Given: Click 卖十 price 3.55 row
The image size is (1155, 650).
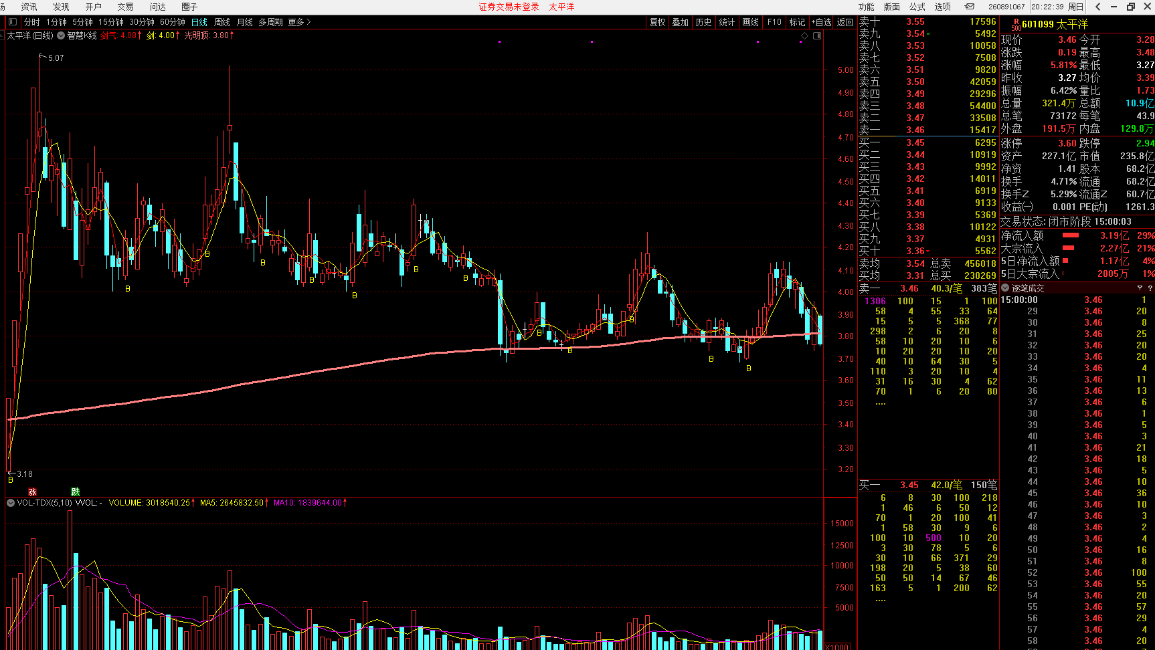Looking at the screenshot, I should pos(928,21).
